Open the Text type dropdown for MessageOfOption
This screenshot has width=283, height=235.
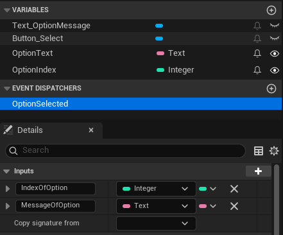pyautogui.click(x=156, y=206)
